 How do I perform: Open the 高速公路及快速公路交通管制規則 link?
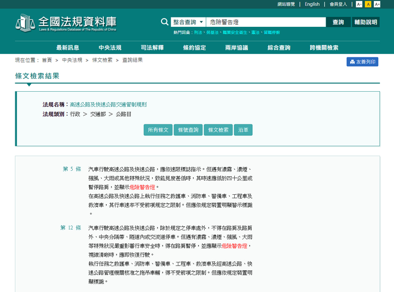pyautogui.click(x=108, y=104)
